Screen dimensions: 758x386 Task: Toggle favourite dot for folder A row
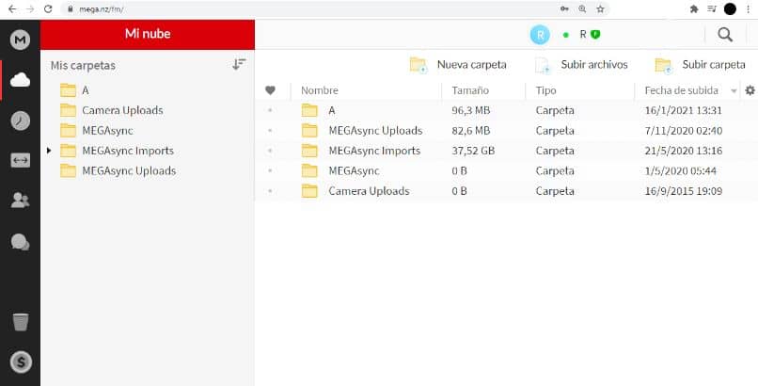tap(270, 110)
